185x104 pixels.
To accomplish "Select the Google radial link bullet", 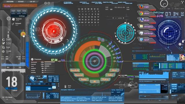I will [x=114, y=58].
